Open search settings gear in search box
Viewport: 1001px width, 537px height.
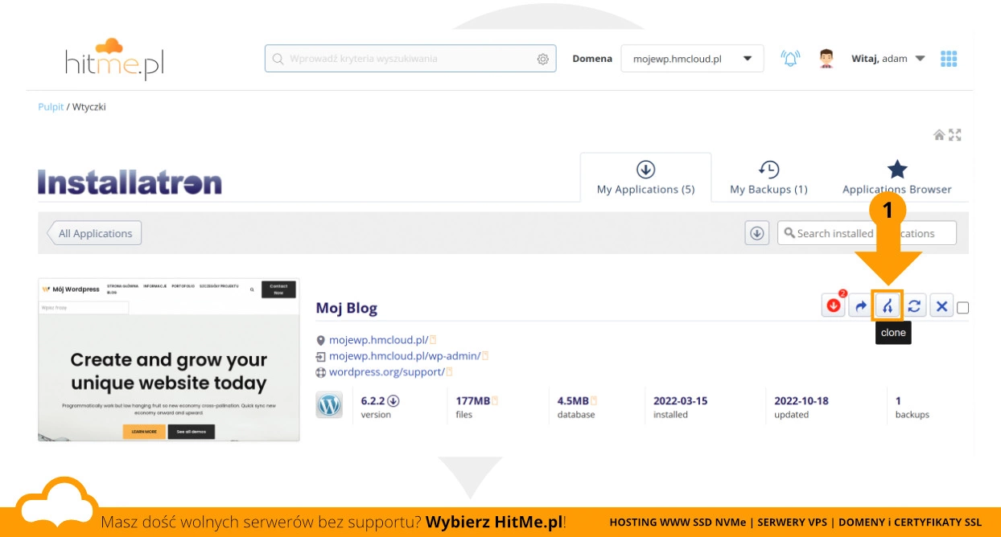(543, 59)
